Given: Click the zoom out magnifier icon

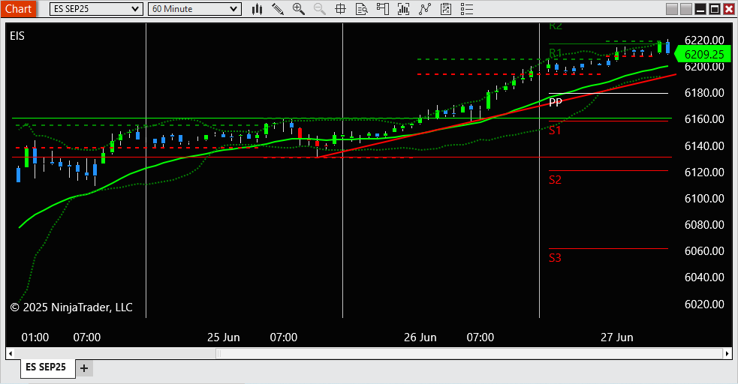Looking at the screenshot, I should point(320,9).
